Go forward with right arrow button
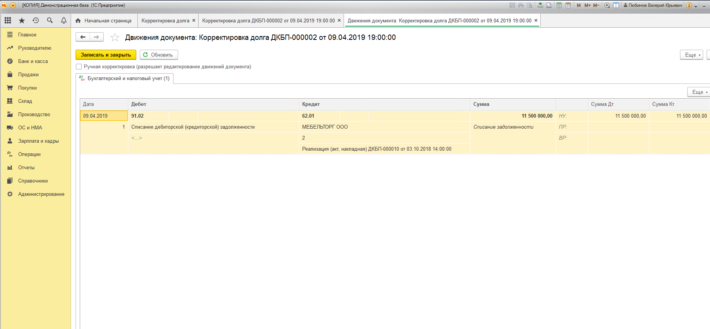Screen dimensions: 710x329 tap(96, 37)
